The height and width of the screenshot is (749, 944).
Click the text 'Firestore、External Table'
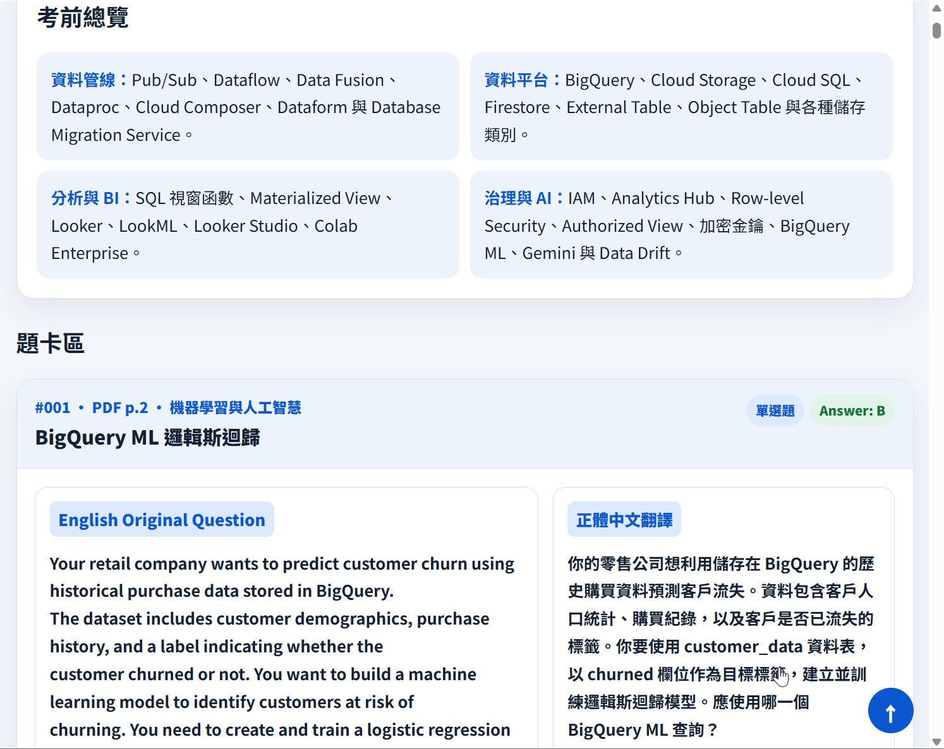(578, 107)
